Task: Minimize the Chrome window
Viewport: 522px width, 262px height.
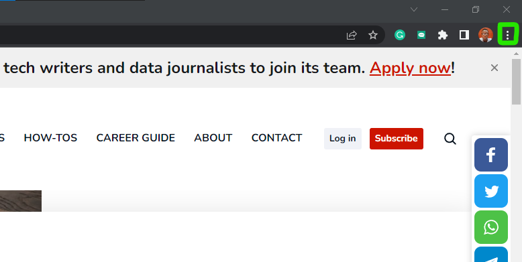Action: [445, 9]
